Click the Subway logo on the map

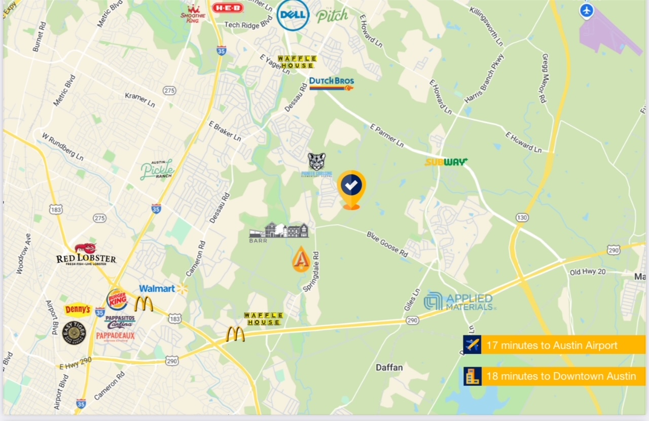(446, 162)
